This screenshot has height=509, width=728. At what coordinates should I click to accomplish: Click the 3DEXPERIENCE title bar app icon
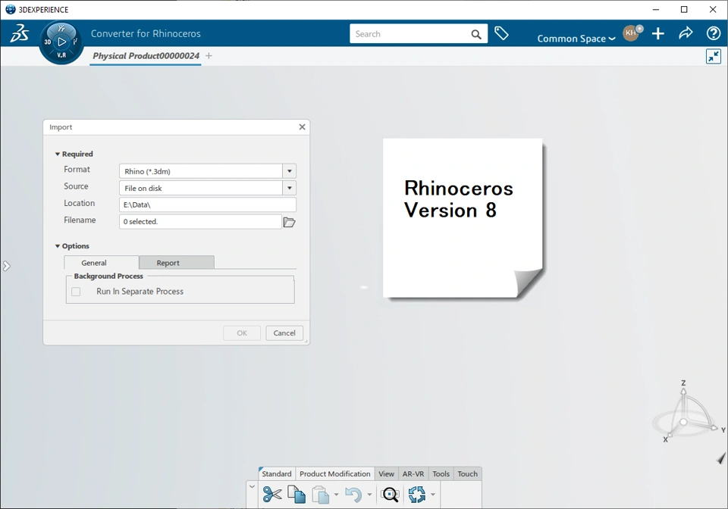[x=10, y=9]
